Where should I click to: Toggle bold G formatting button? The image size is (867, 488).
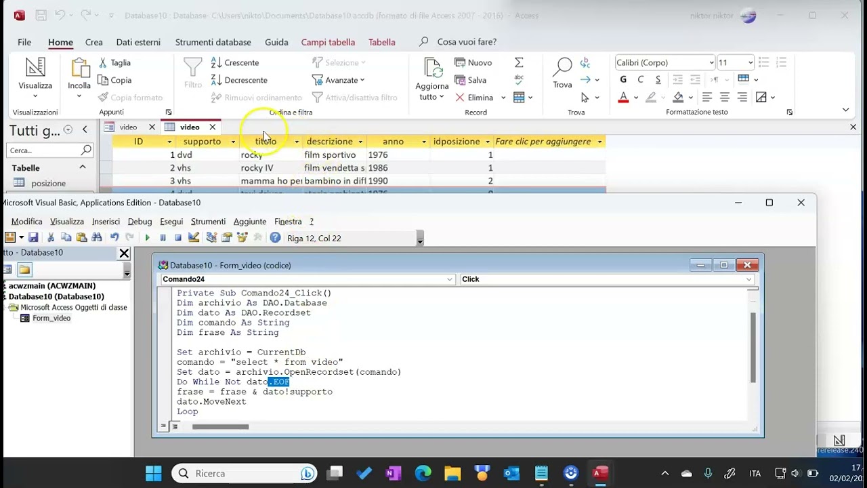click(623, 80)
